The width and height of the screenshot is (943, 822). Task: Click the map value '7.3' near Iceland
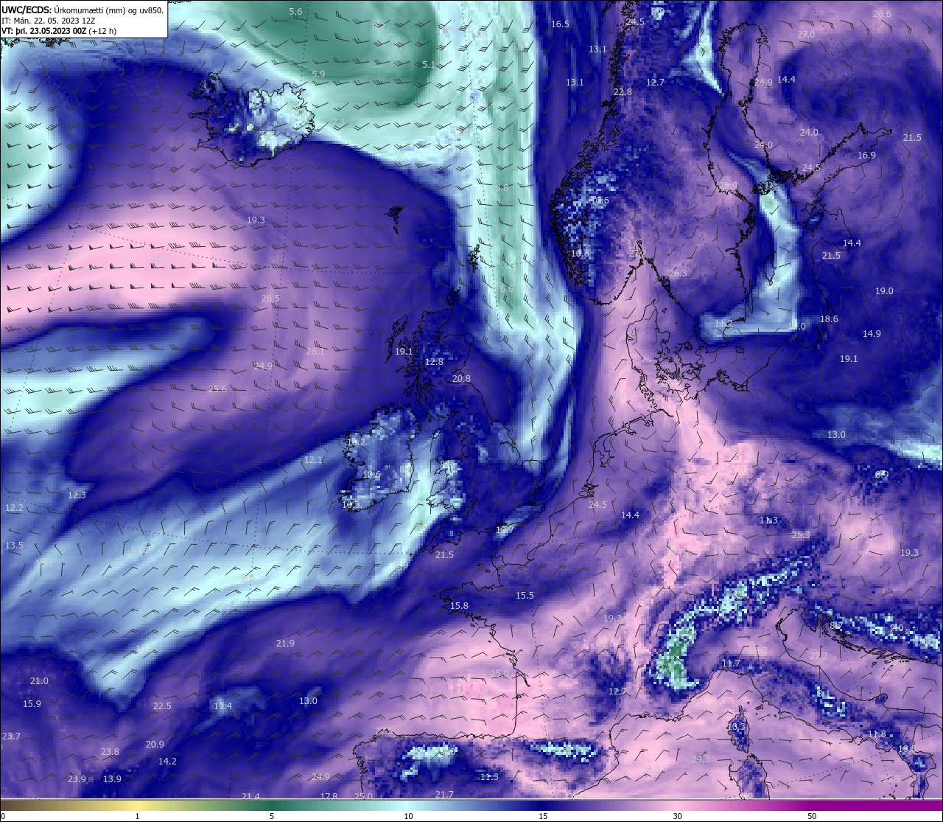[338, 122]
